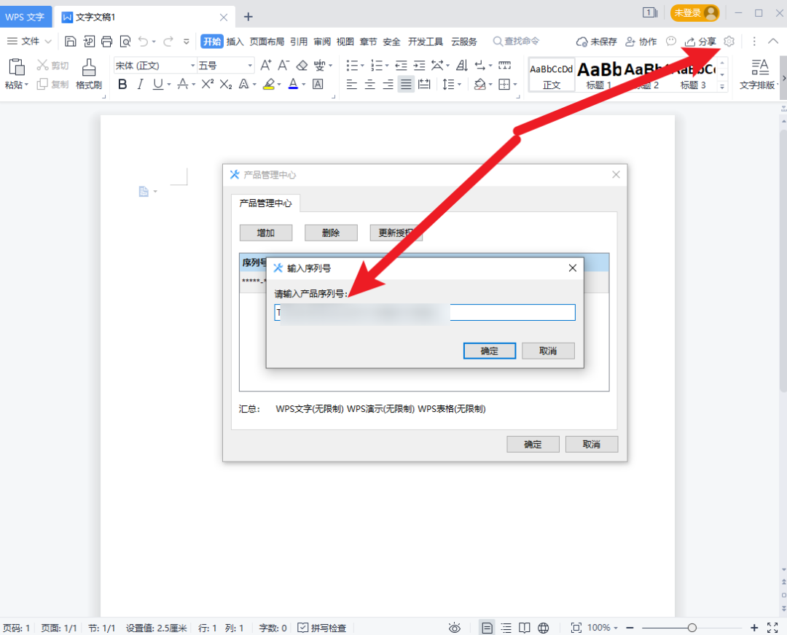
Task: Expand styles gallery more arrow
Action: [722, 86]
